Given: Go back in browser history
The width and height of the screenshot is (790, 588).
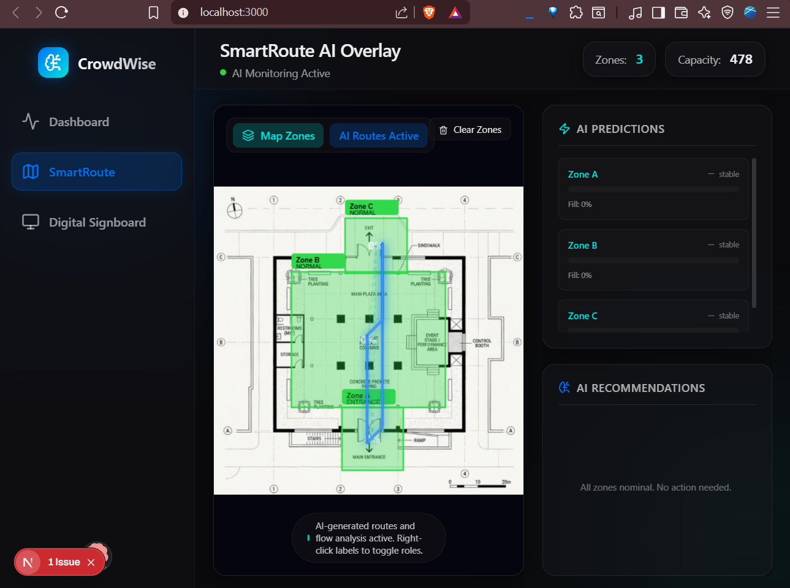Looking at the screenshot, I should [x=16, y=12].
